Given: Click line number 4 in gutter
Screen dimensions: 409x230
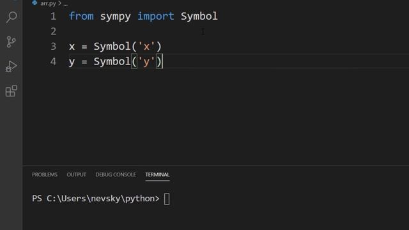Looking at the screenshot, I should [54, 62].
